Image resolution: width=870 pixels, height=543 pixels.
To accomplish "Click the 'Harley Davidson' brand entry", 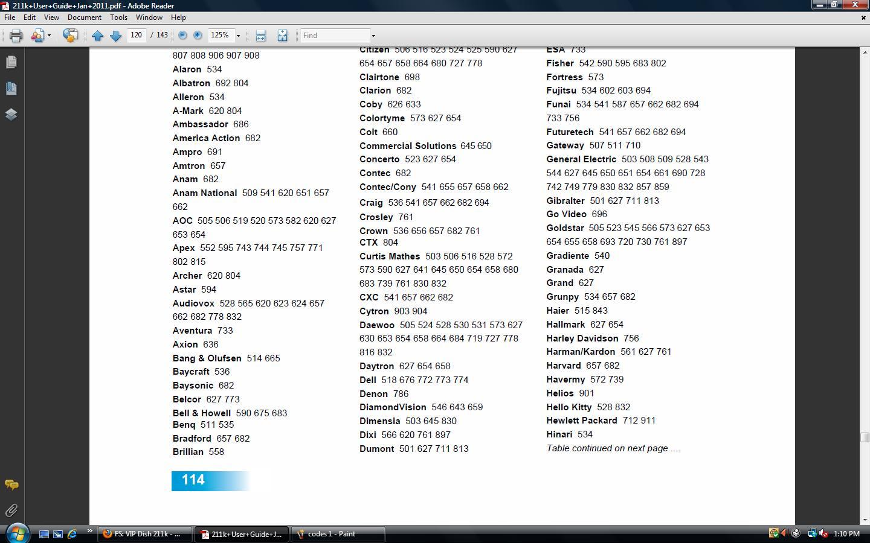I will pyautogui.click(x=582, y=338).
